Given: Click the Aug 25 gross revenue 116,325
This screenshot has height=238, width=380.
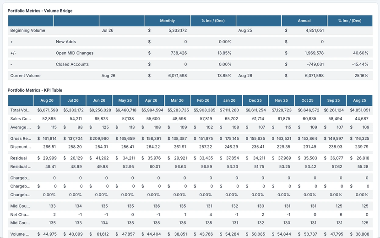Looking at the screenshot, I should (x=362, y=138).
